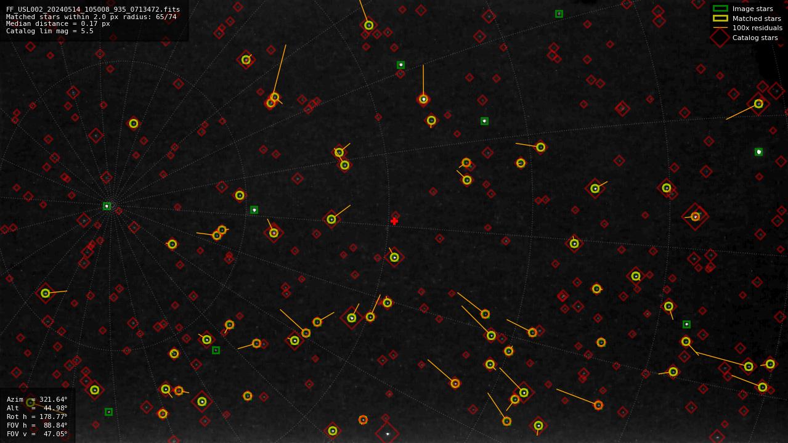Click the Azim 321.64° value
This screenshot has height=443, width=788.
click(x=52, y=399)
